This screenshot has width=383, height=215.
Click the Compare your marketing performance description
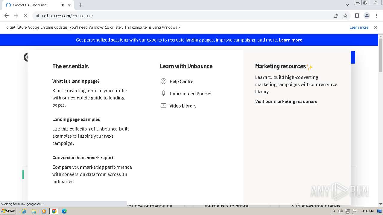click(92, 174)
